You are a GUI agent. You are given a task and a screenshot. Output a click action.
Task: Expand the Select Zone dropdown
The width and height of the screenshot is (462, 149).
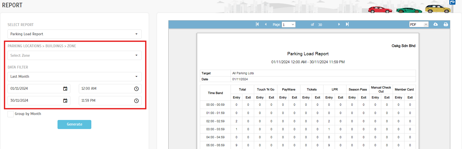tap(74, 55)
